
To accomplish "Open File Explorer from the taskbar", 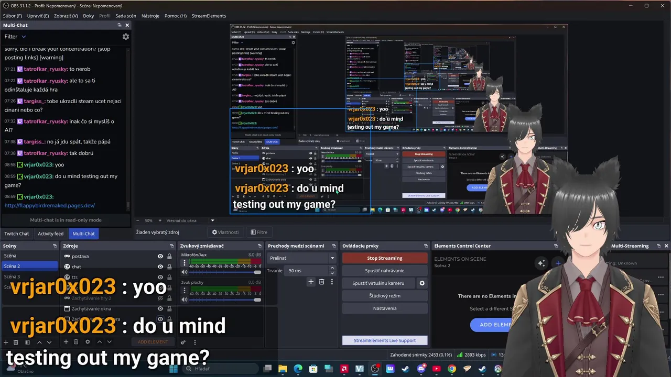I will [x=283, y=369].
